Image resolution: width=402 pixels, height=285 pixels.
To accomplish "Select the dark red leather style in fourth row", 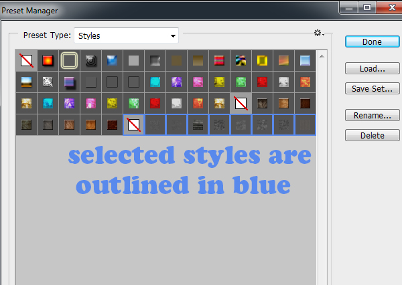I will click(x=113, y=125).
